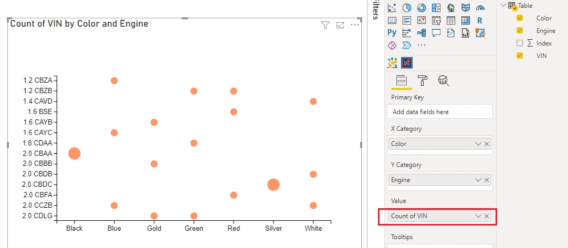Select the scatter chart visualization icon

pos(392,7)
